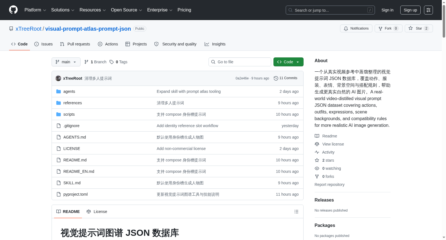The width and height of the screenshot is (446, 240).
Task: Open the Releases heading link
Action: (324, 200)
